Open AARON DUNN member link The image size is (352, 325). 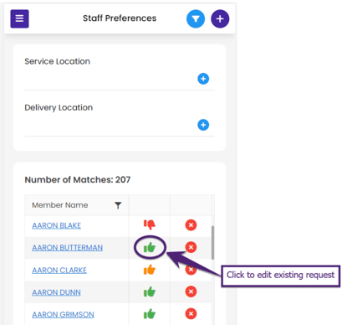coord(56,292)
